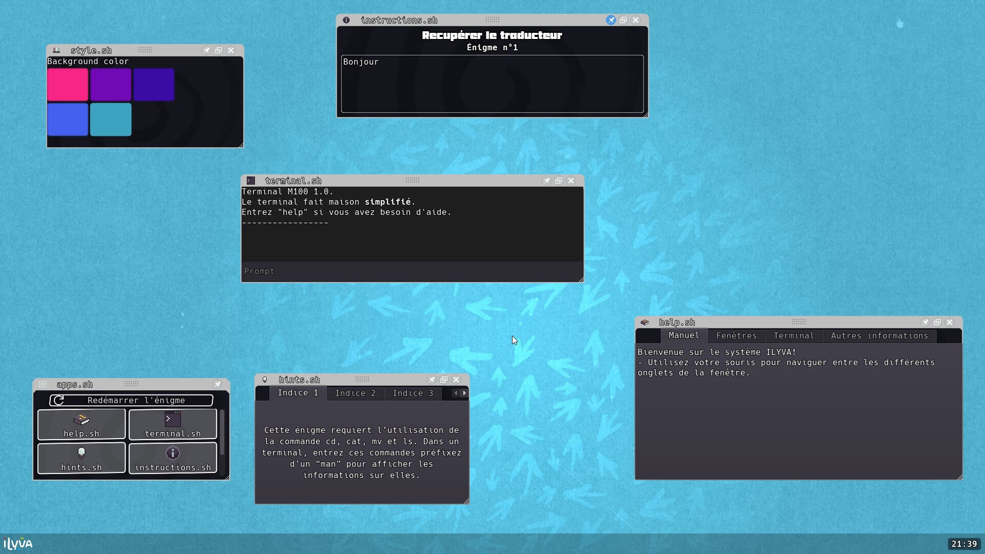Select the dark indigo background color swatch
This screenshot has width=985, height=554.
154,85
